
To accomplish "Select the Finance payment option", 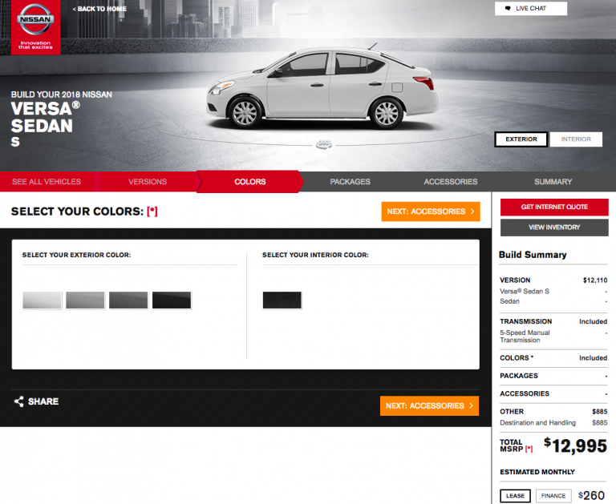I will coord(553,496).
